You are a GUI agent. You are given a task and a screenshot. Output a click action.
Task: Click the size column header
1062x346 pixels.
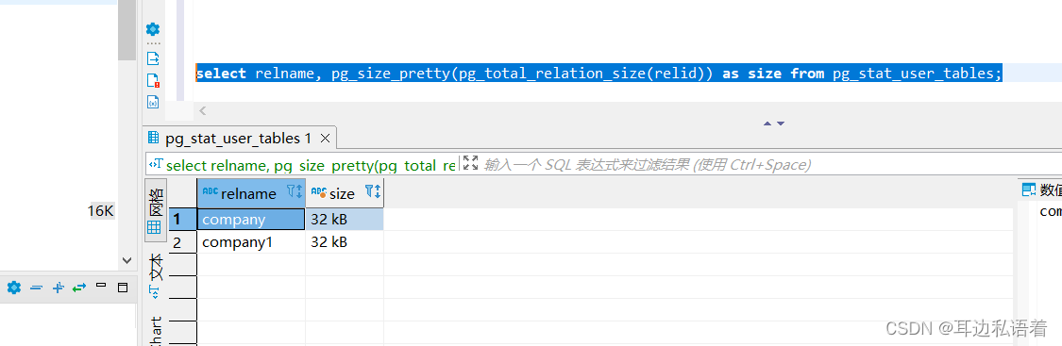345,193
